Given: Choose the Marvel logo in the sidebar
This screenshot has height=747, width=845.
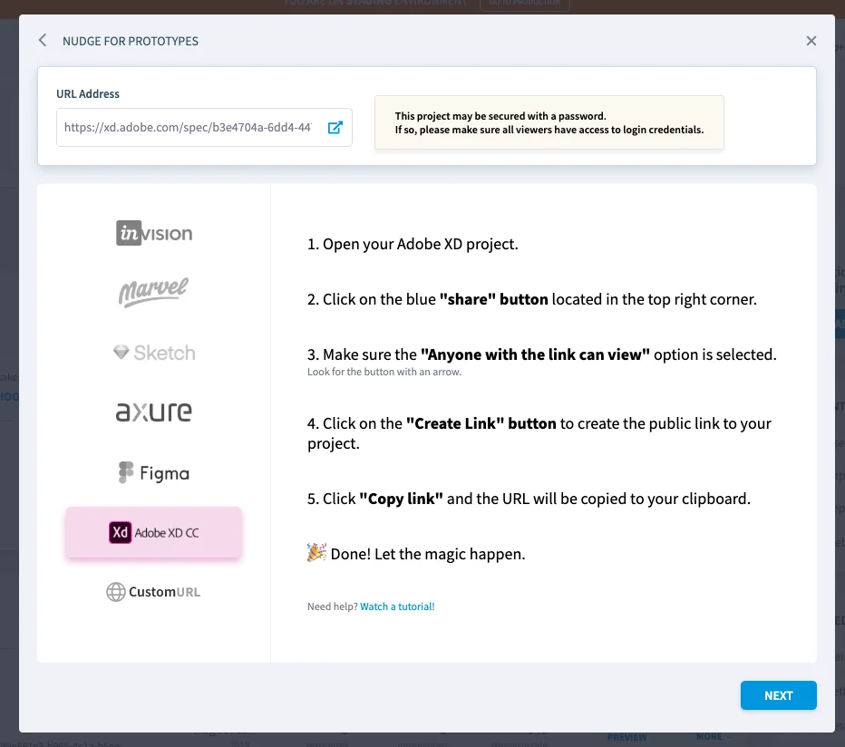Looking at the screenshot, I should pyautogui.click(x=153, y=292).
